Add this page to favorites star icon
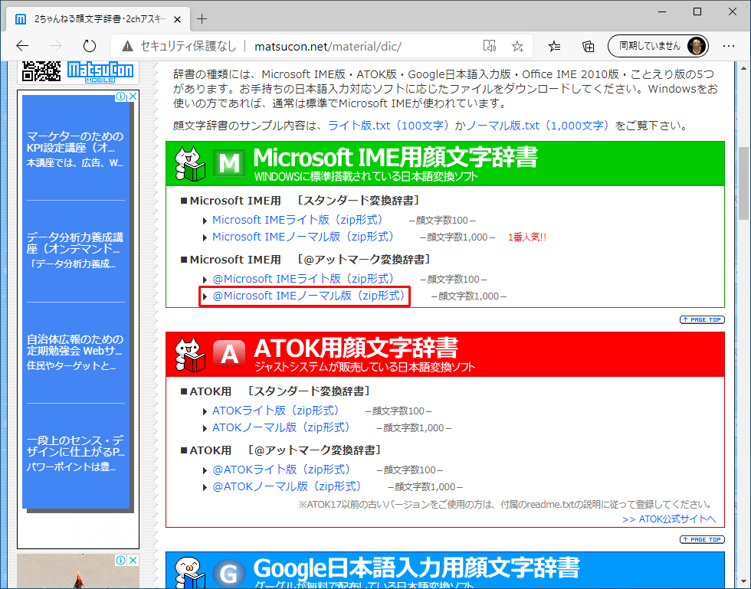This screenshot has width=751, height=589. 517,46
